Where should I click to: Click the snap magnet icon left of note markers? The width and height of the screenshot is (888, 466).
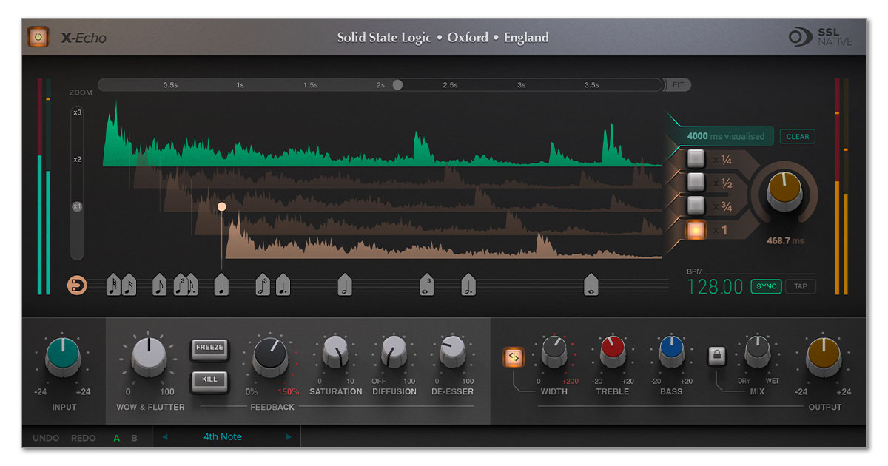[x=76, y=285]
